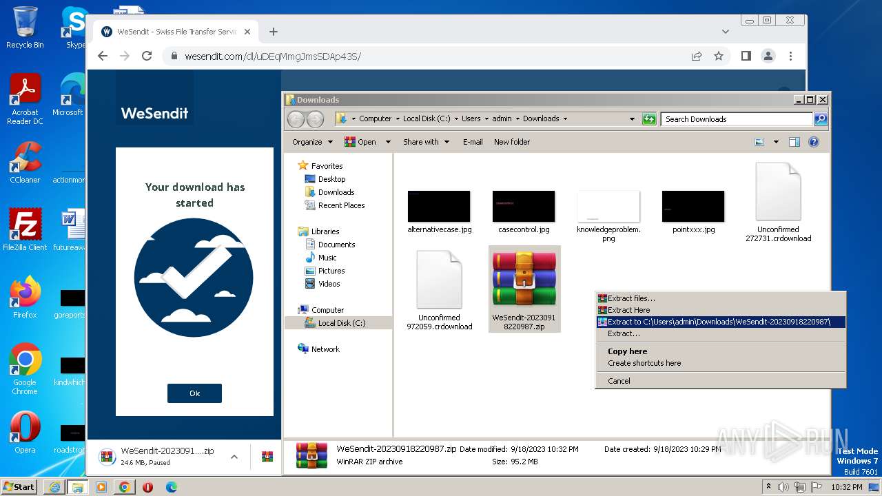Toggle Chrome side panel icon

coord(746,56)
